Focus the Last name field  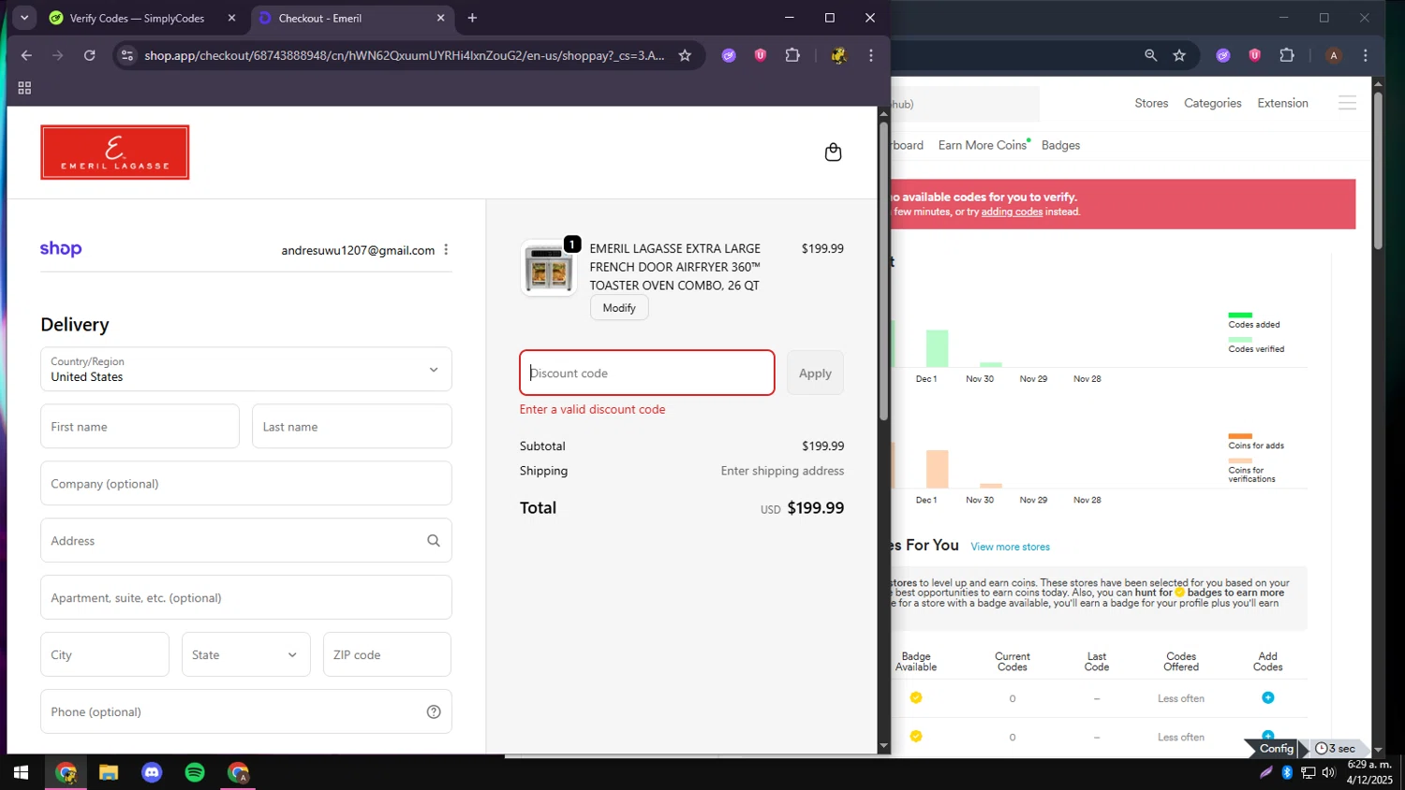(352, 427)
